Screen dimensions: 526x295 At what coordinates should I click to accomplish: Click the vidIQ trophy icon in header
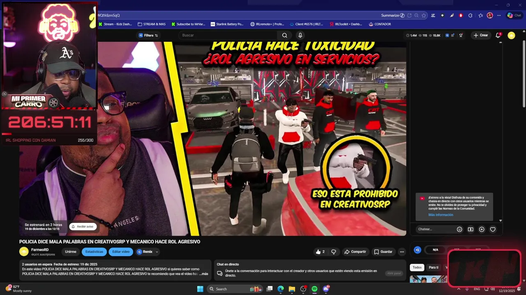click(461, 35)
